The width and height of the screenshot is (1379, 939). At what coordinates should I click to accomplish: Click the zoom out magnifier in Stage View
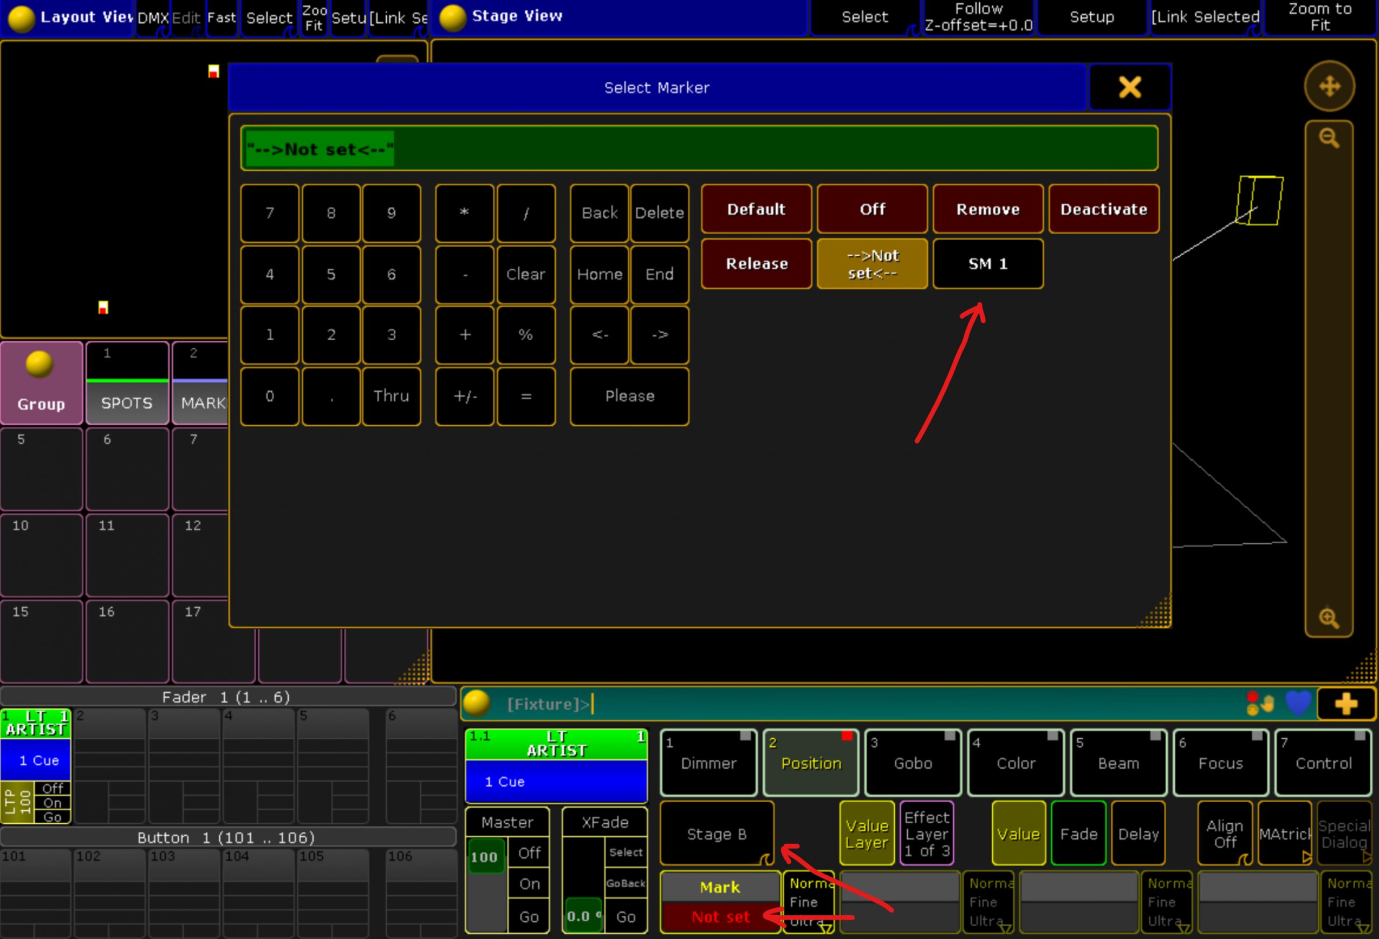1329,139
